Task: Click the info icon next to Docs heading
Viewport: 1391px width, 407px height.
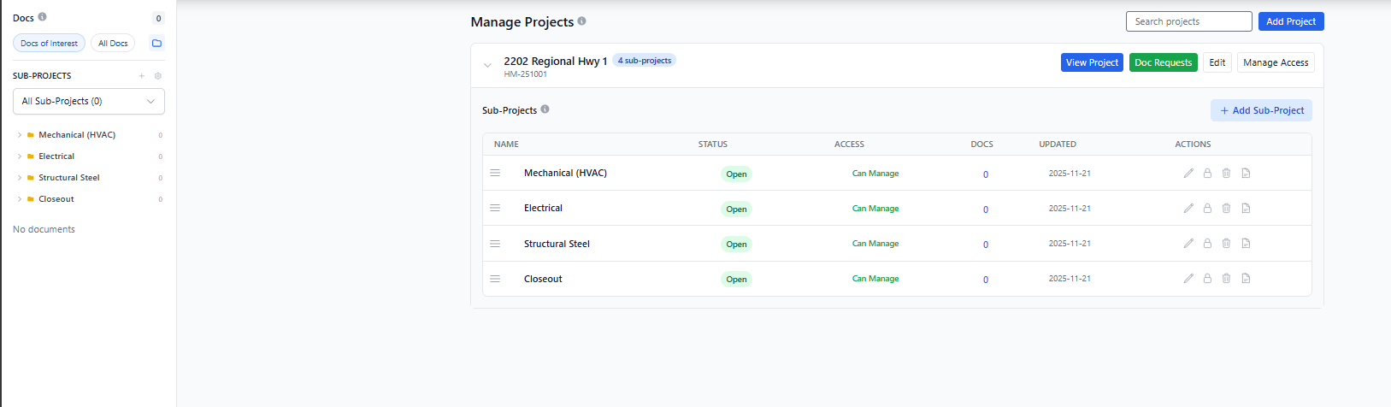Action: tap(43, 17)
